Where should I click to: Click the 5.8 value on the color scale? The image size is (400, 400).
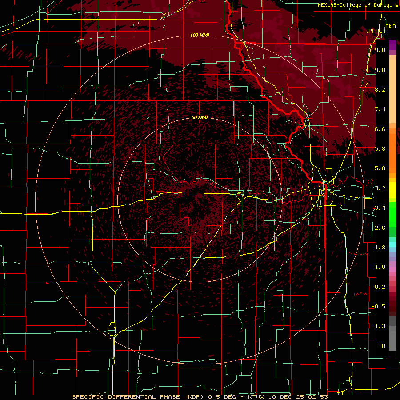coord(380,149)
